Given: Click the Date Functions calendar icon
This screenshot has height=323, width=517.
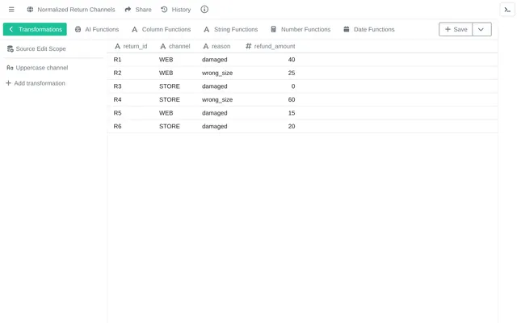Looking at the screenshot, I should (x=347, y=29).
